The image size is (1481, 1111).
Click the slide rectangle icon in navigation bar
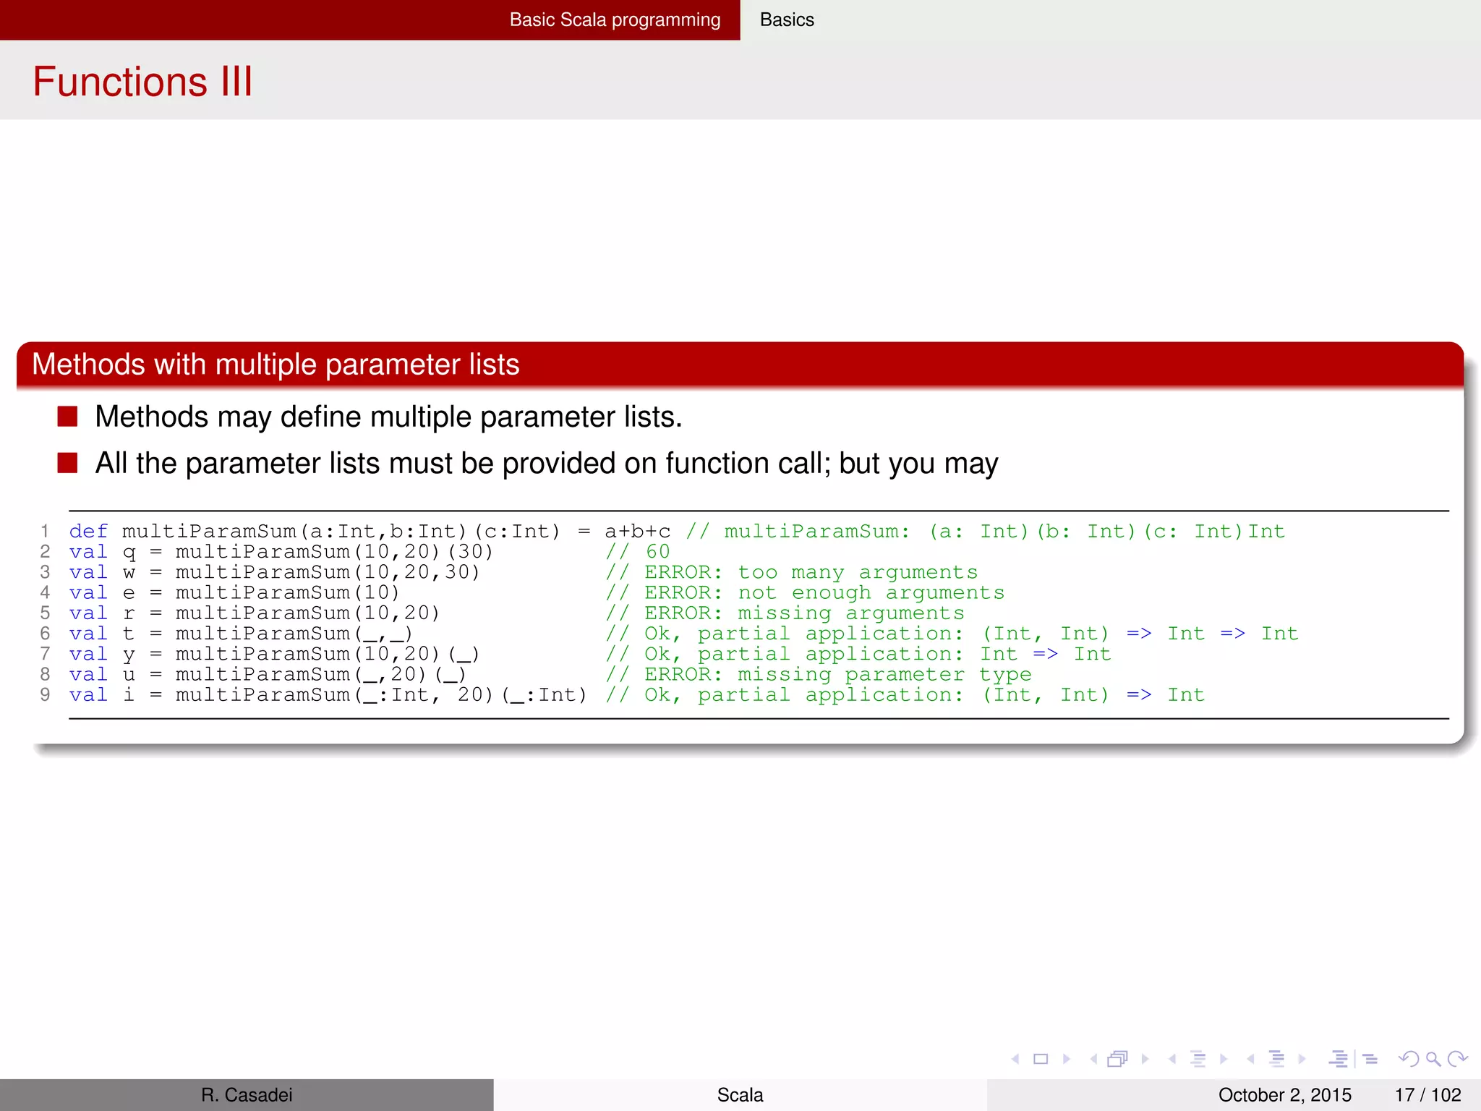pos(1041,1059)
